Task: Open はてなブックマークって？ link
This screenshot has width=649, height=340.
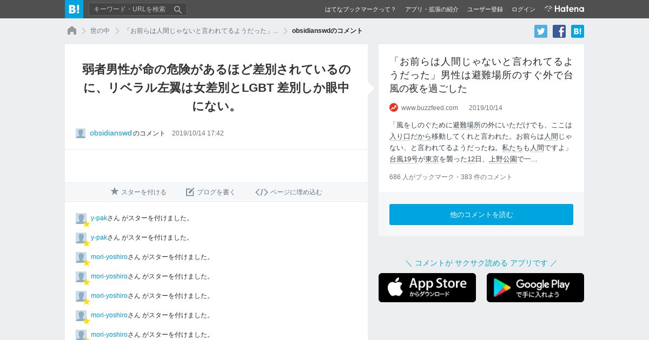Action: click(360, 9)
